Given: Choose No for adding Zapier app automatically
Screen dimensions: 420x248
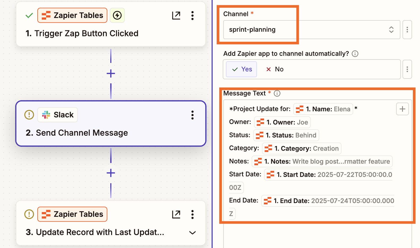Looking at the screenshot, I should 275,69.
